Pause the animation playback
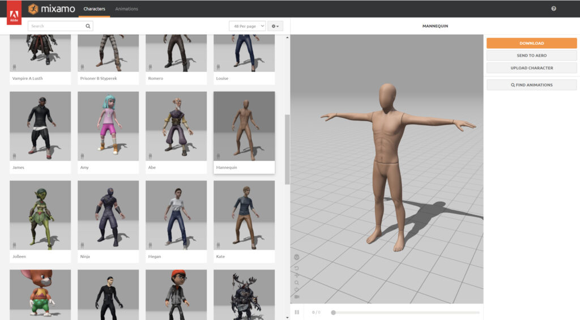This screenshot has height=320, width=580. click(x=297, y=312)
